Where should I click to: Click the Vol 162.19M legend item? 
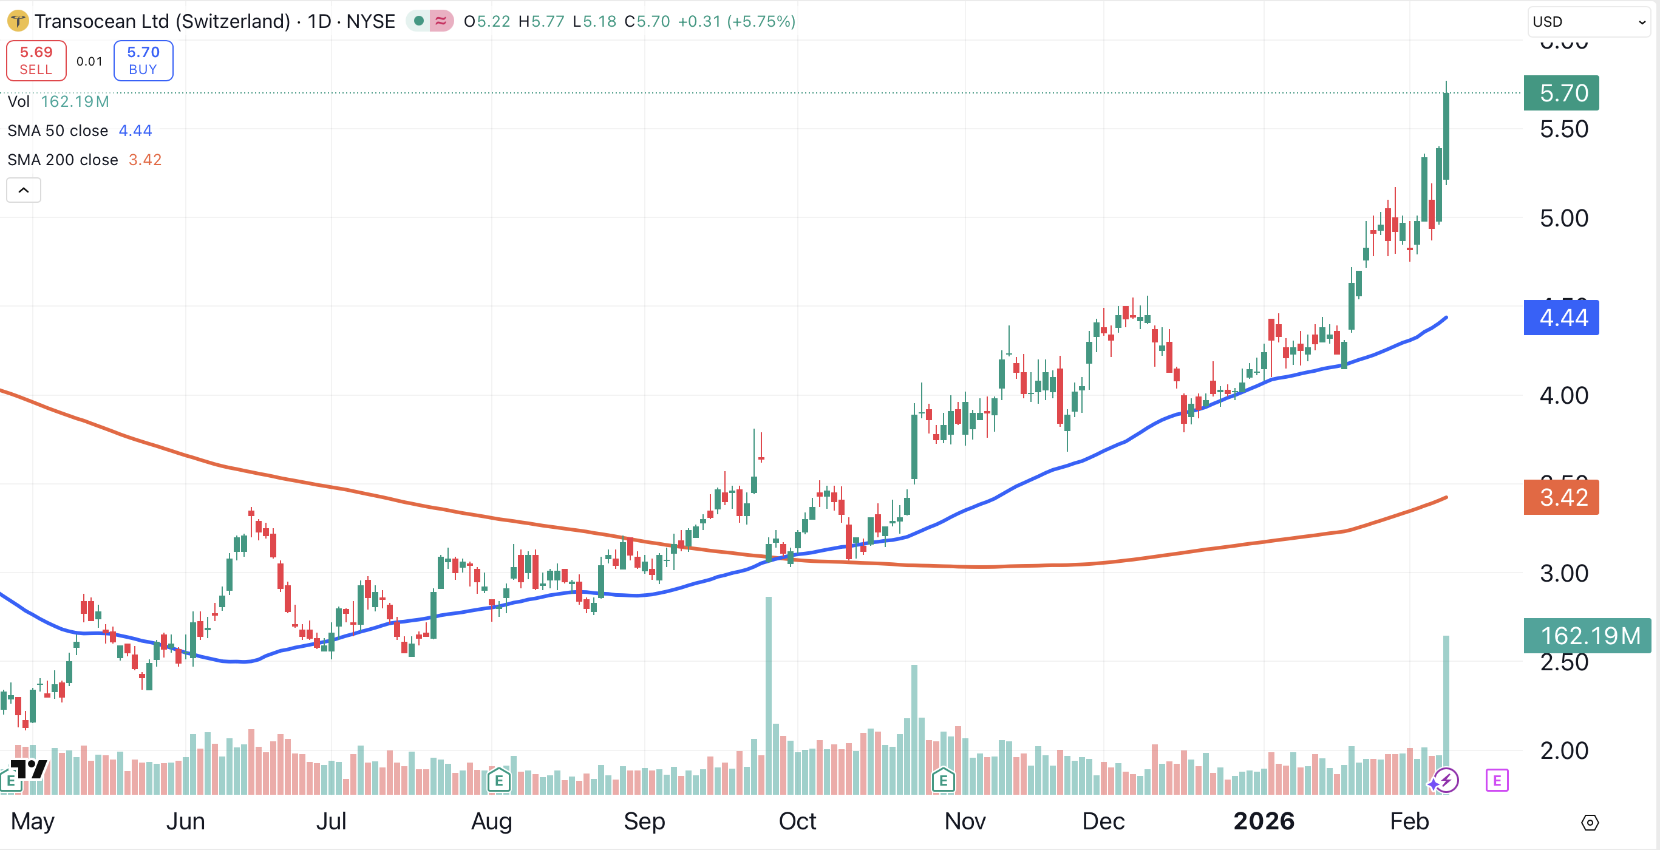point(58,102)
